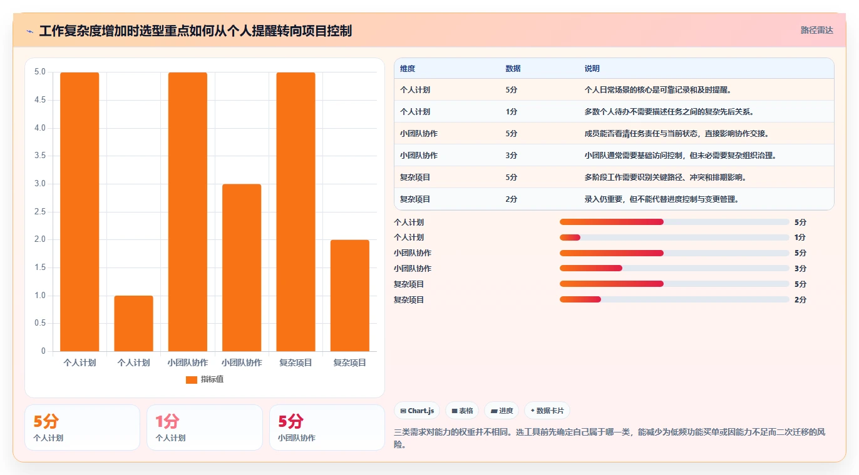859x475 pixels.
Task: Click the 0.5 y-axis tick label
Action: pos(39,323)
